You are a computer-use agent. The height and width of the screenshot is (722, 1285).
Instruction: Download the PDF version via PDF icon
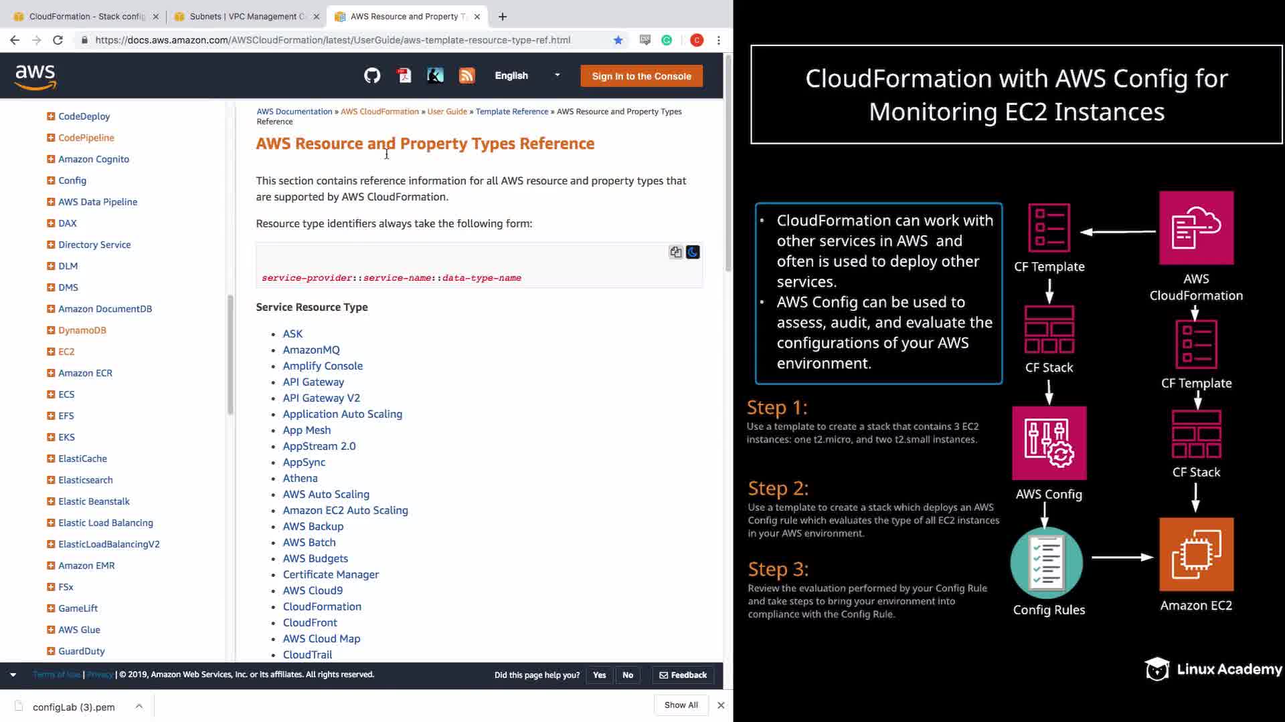404,76
